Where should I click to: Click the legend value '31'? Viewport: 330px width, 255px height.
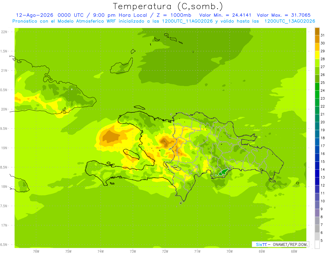pos(323,35)
